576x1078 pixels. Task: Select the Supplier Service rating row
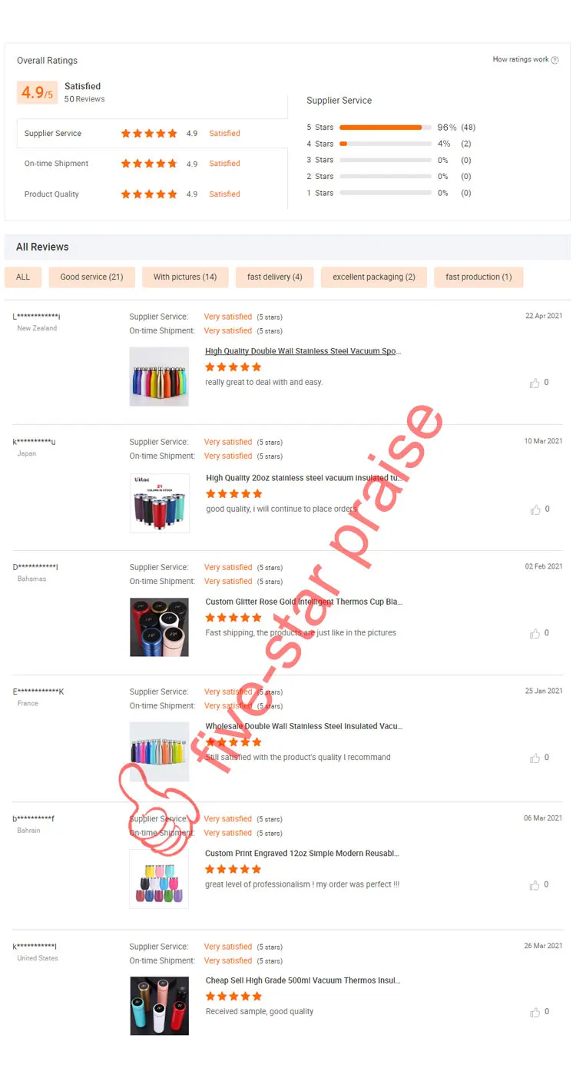[152, 134]
